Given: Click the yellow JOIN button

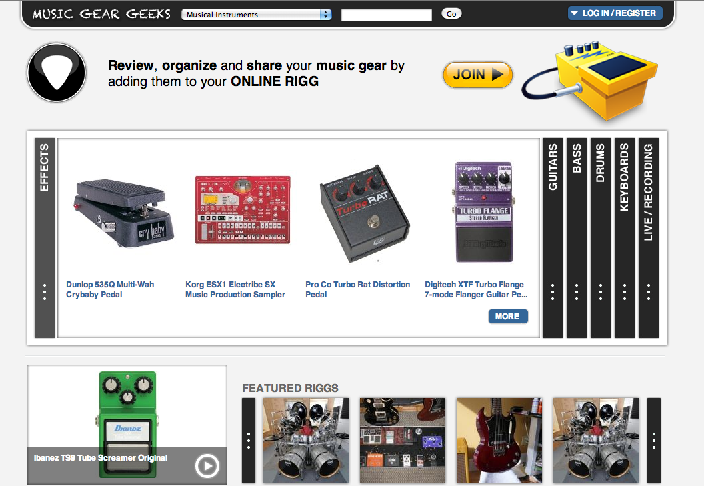Looking at the screenshot, I should tap(478, 75).
